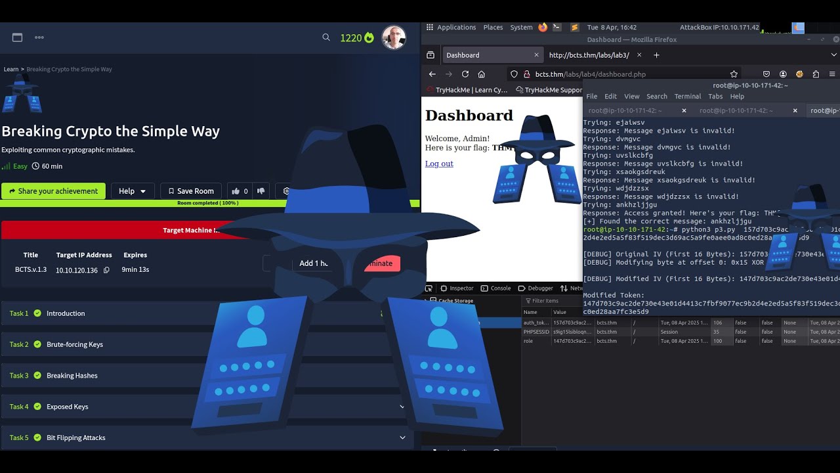Open the Help dropdown

(x=133, y=191)
